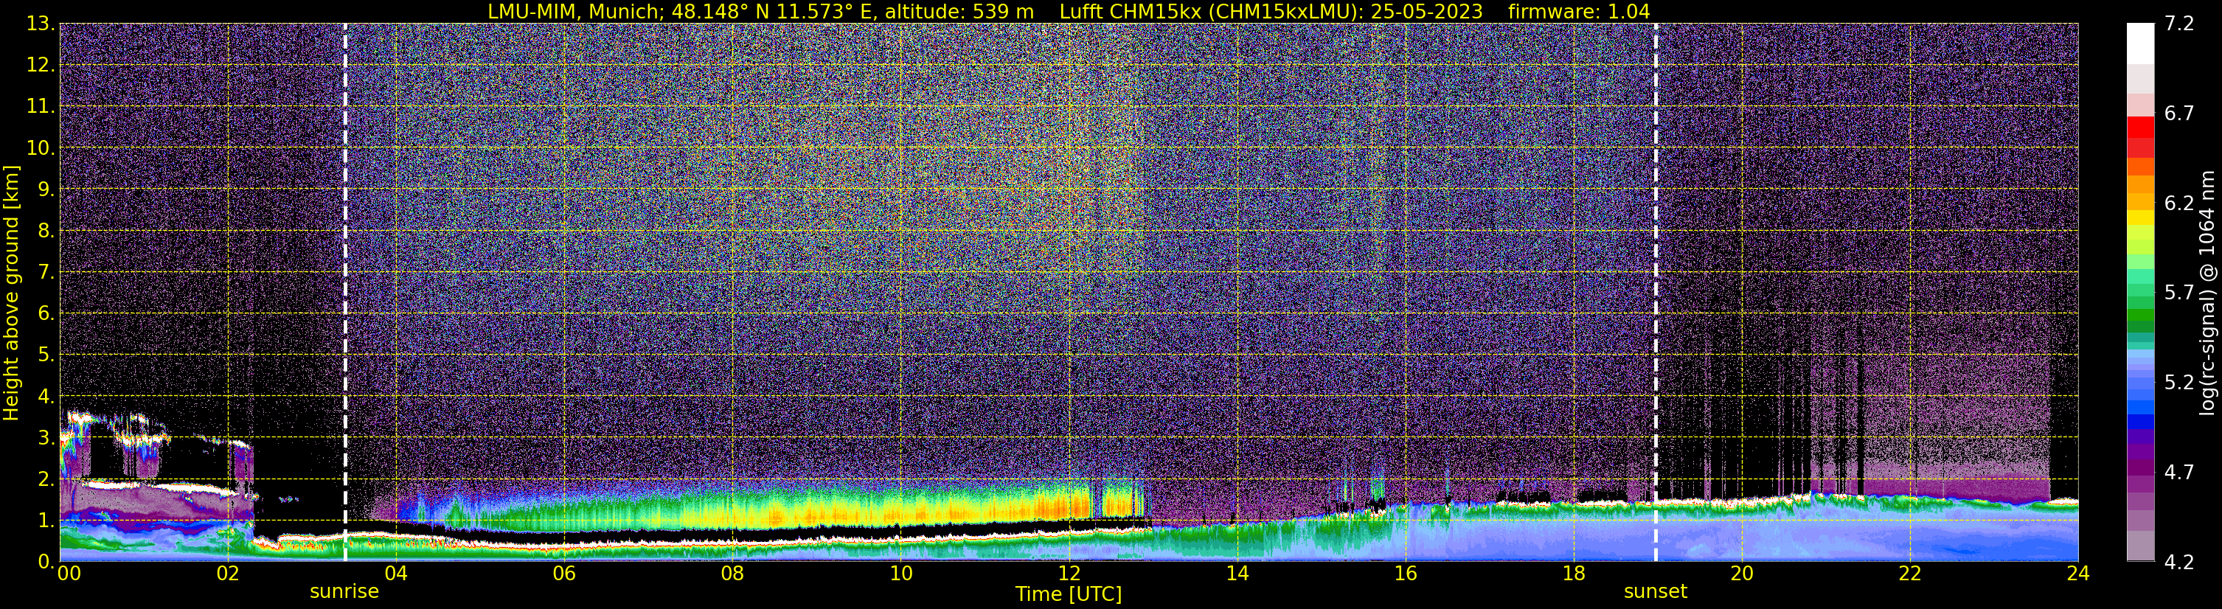Click the 'sunrise' label below the time axis
2222x609 pixels.
344,592
